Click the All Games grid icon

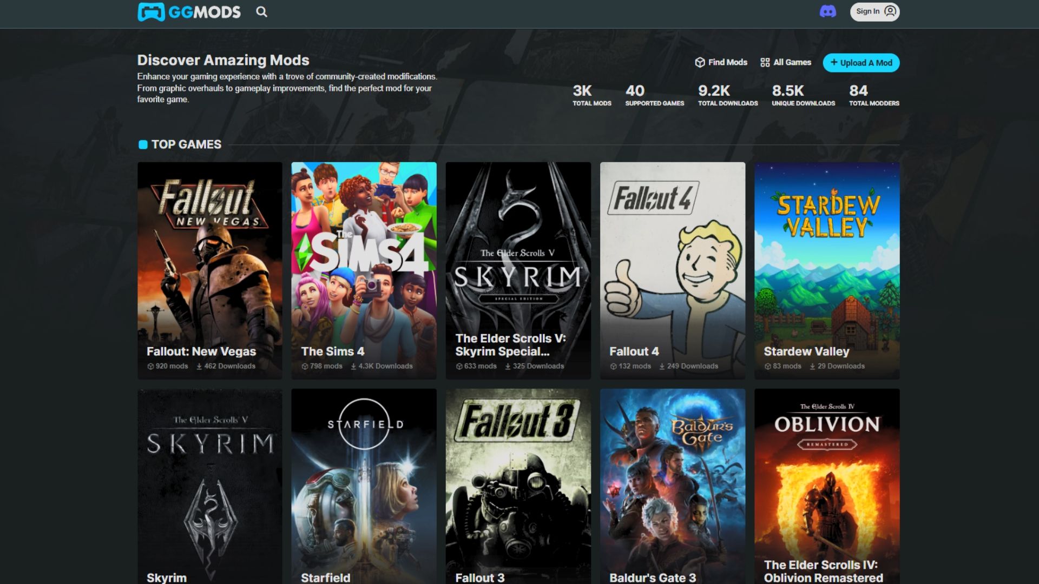765,63
